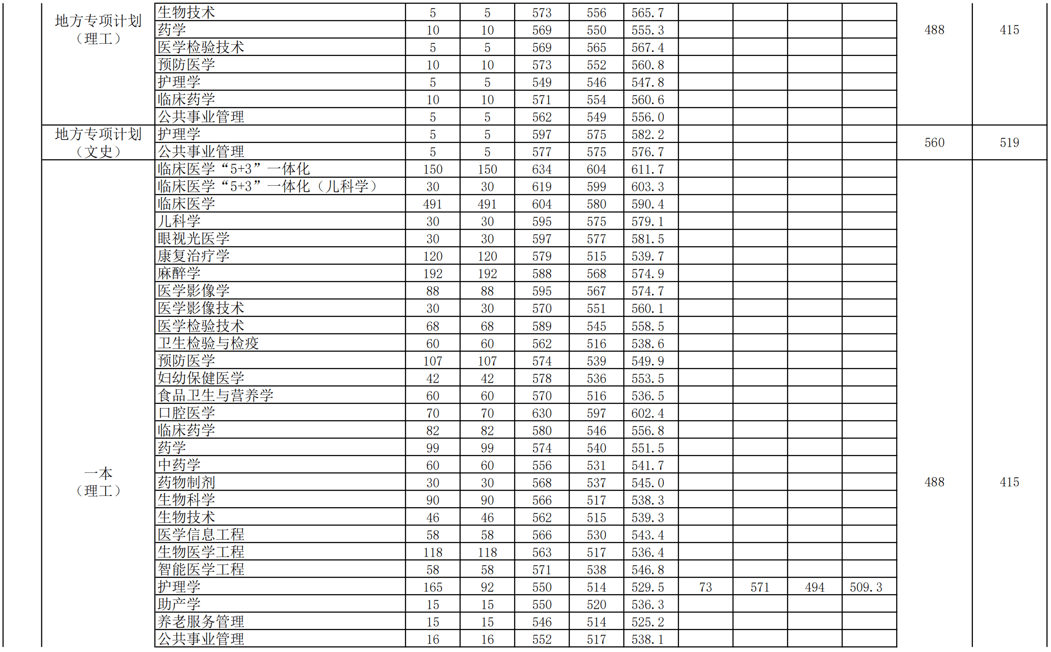The image size is (1051, 652).
Task: Select the 眼视光医学 row name
Action: pyautogui.click(x=193, y=238)
